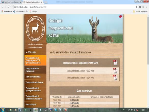Screen dimensions: 149x112
Task: Click the scrollbar down arrow
Action: click(x=148, y=106)
